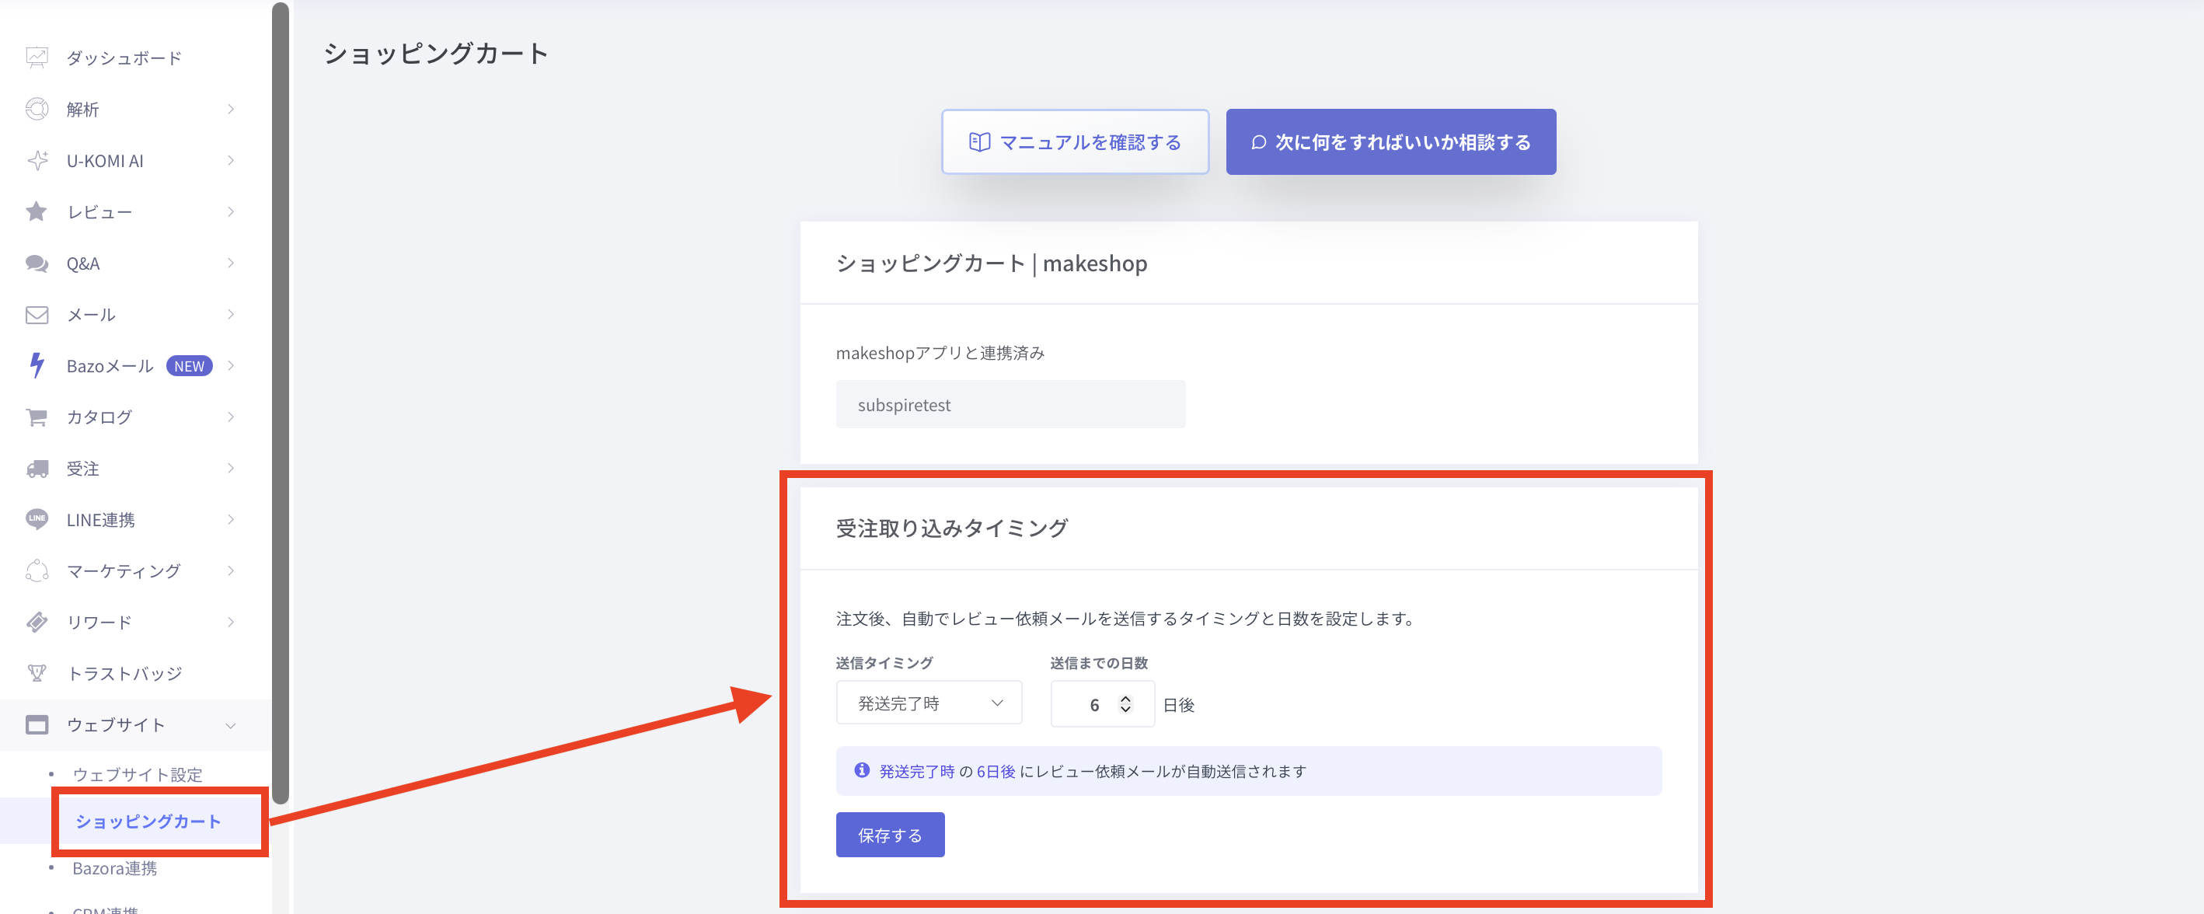Click the Dashboard chart icon in sidebar

coord(37,58)
